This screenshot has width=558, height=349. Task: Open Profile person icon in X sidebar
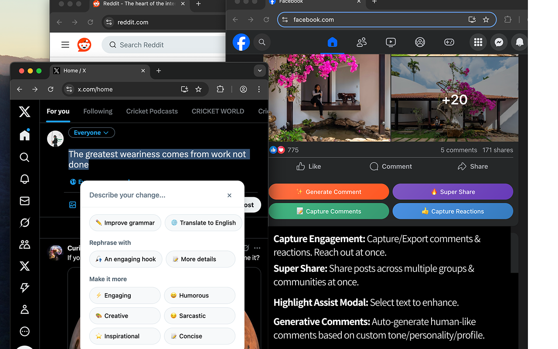[x=25, y=309]
